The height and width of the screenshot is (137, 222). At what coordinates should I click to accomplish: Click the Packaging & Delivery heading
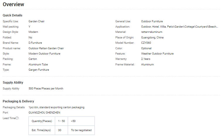click(18, 101)
